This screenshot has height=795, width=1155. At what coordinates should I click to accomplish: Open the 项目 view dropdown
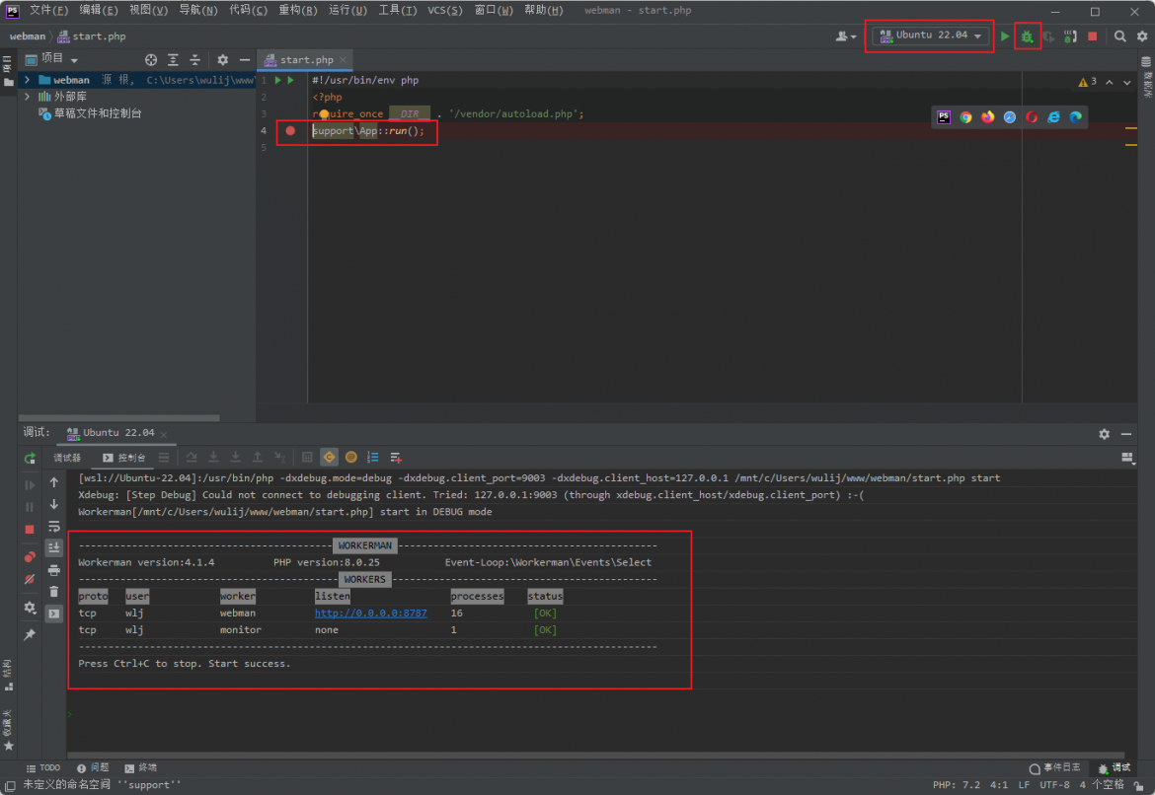(x=51, y=59)
